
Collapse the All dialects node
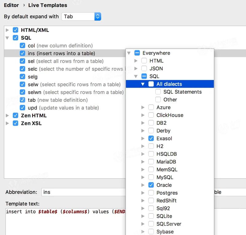(x=143, y=84)
